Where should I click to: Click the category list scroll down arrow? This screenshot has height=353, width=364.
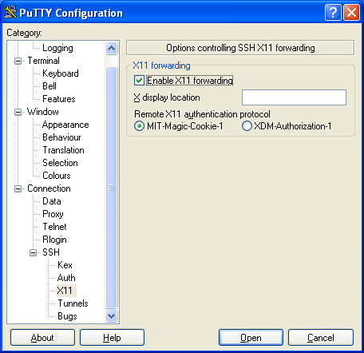tap(111, 316)
